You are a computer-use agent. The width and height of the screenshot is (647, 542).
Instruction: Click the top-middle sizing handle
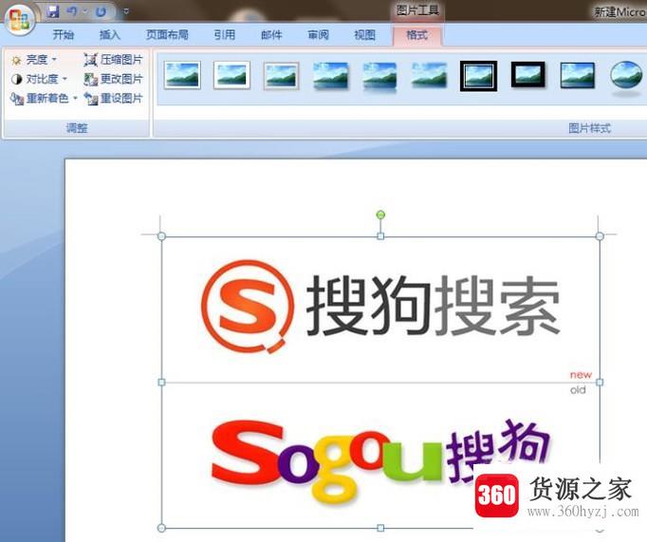tap(380, 236)
